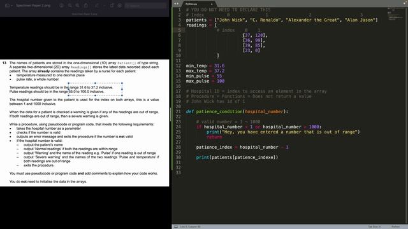Zoom in the PDF in Preview

click(x=77, y=6)
